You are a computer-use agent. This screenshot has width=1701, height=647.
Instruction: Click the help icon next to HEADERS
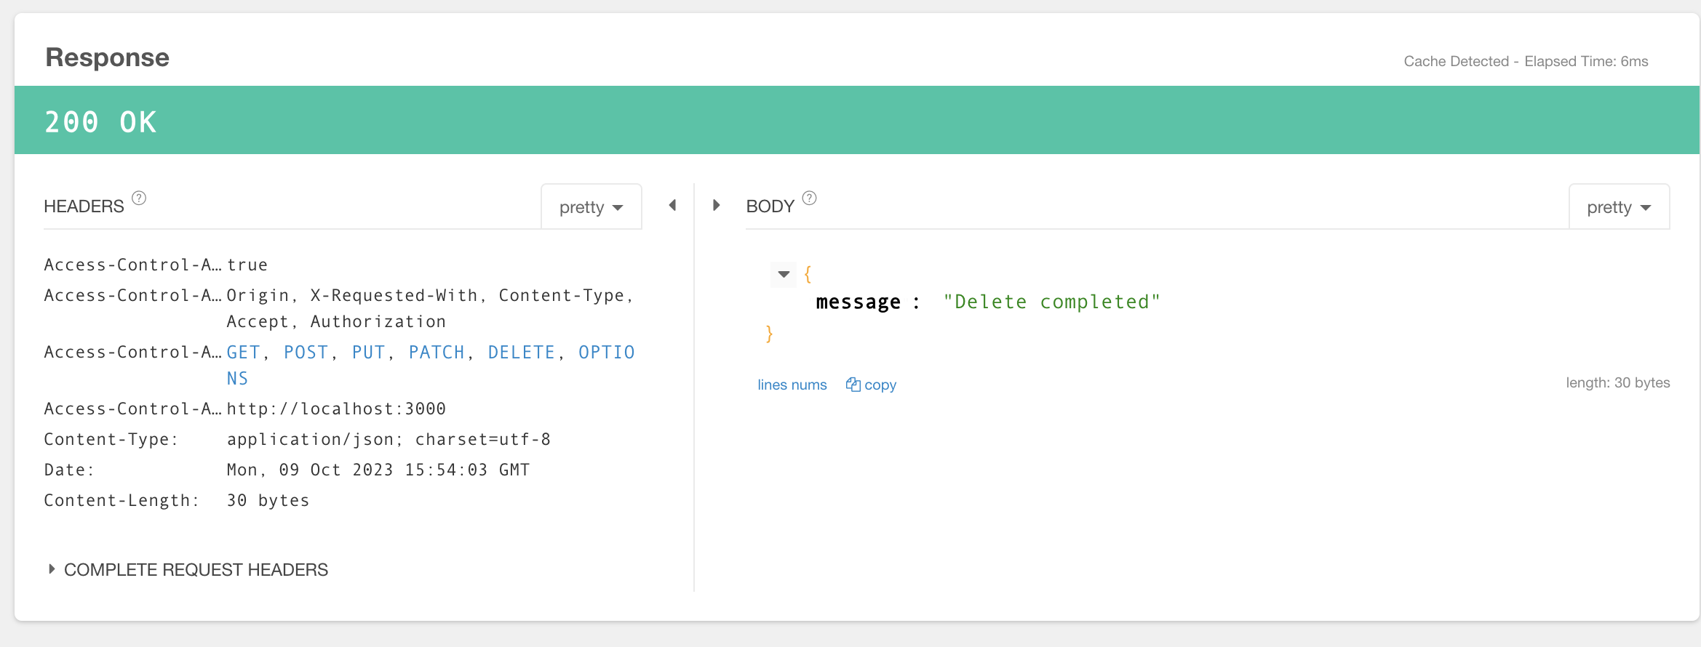pos(139,198)
